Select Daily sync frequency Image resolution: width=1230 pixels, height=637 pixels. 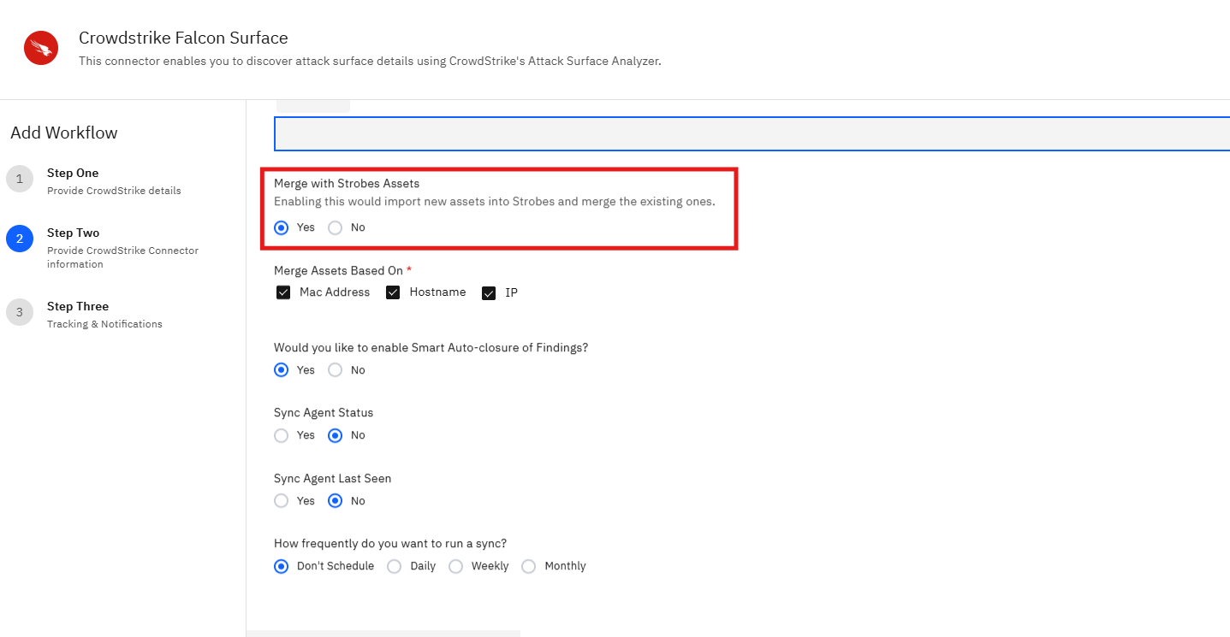(x=394, y=566)
